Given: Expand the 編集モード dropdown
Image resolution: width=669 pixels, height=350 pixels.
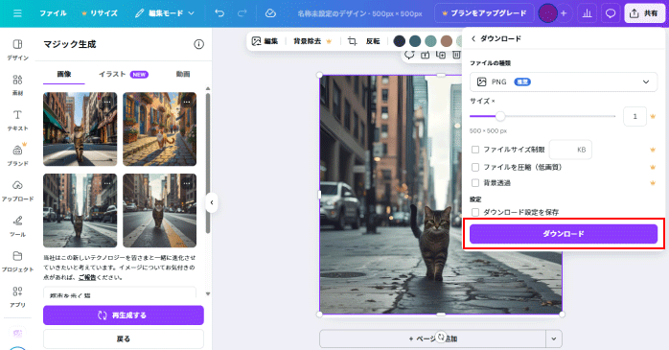Looking at the screenshot, I should click(165, 13).
